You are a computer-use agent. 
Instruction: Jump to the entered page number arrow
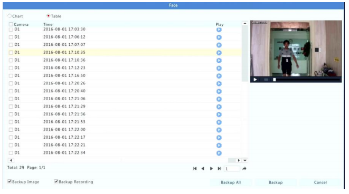(244, 169)
